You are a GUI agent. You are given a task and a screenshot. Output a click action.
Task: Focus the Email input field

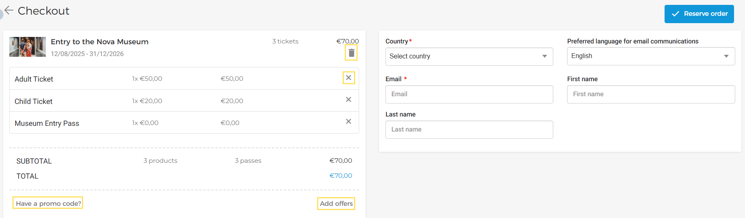coord(469,94)
